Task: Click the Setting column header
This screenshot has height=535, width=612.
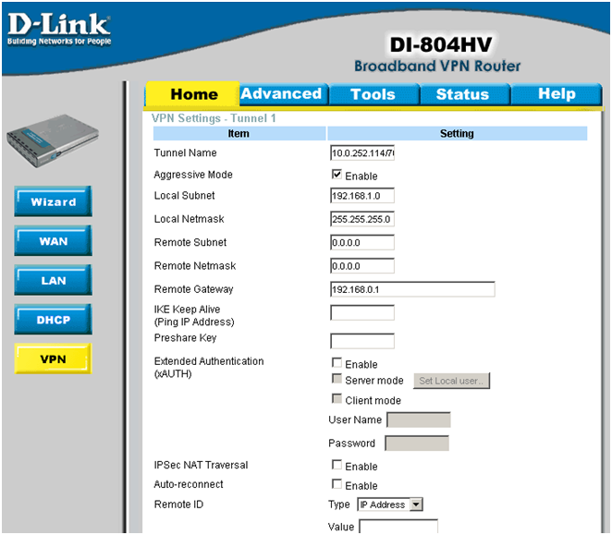Action: pyautogui.click(x=457, y=133)
